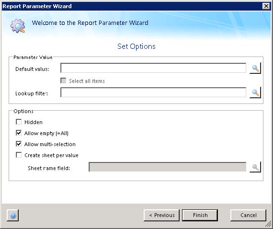Click the Set Options heading
273x229 pixels.
pos(136,46)
